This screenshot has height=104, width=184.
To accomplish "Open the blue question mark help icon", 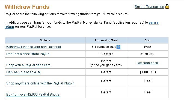I will coord(118,47).
